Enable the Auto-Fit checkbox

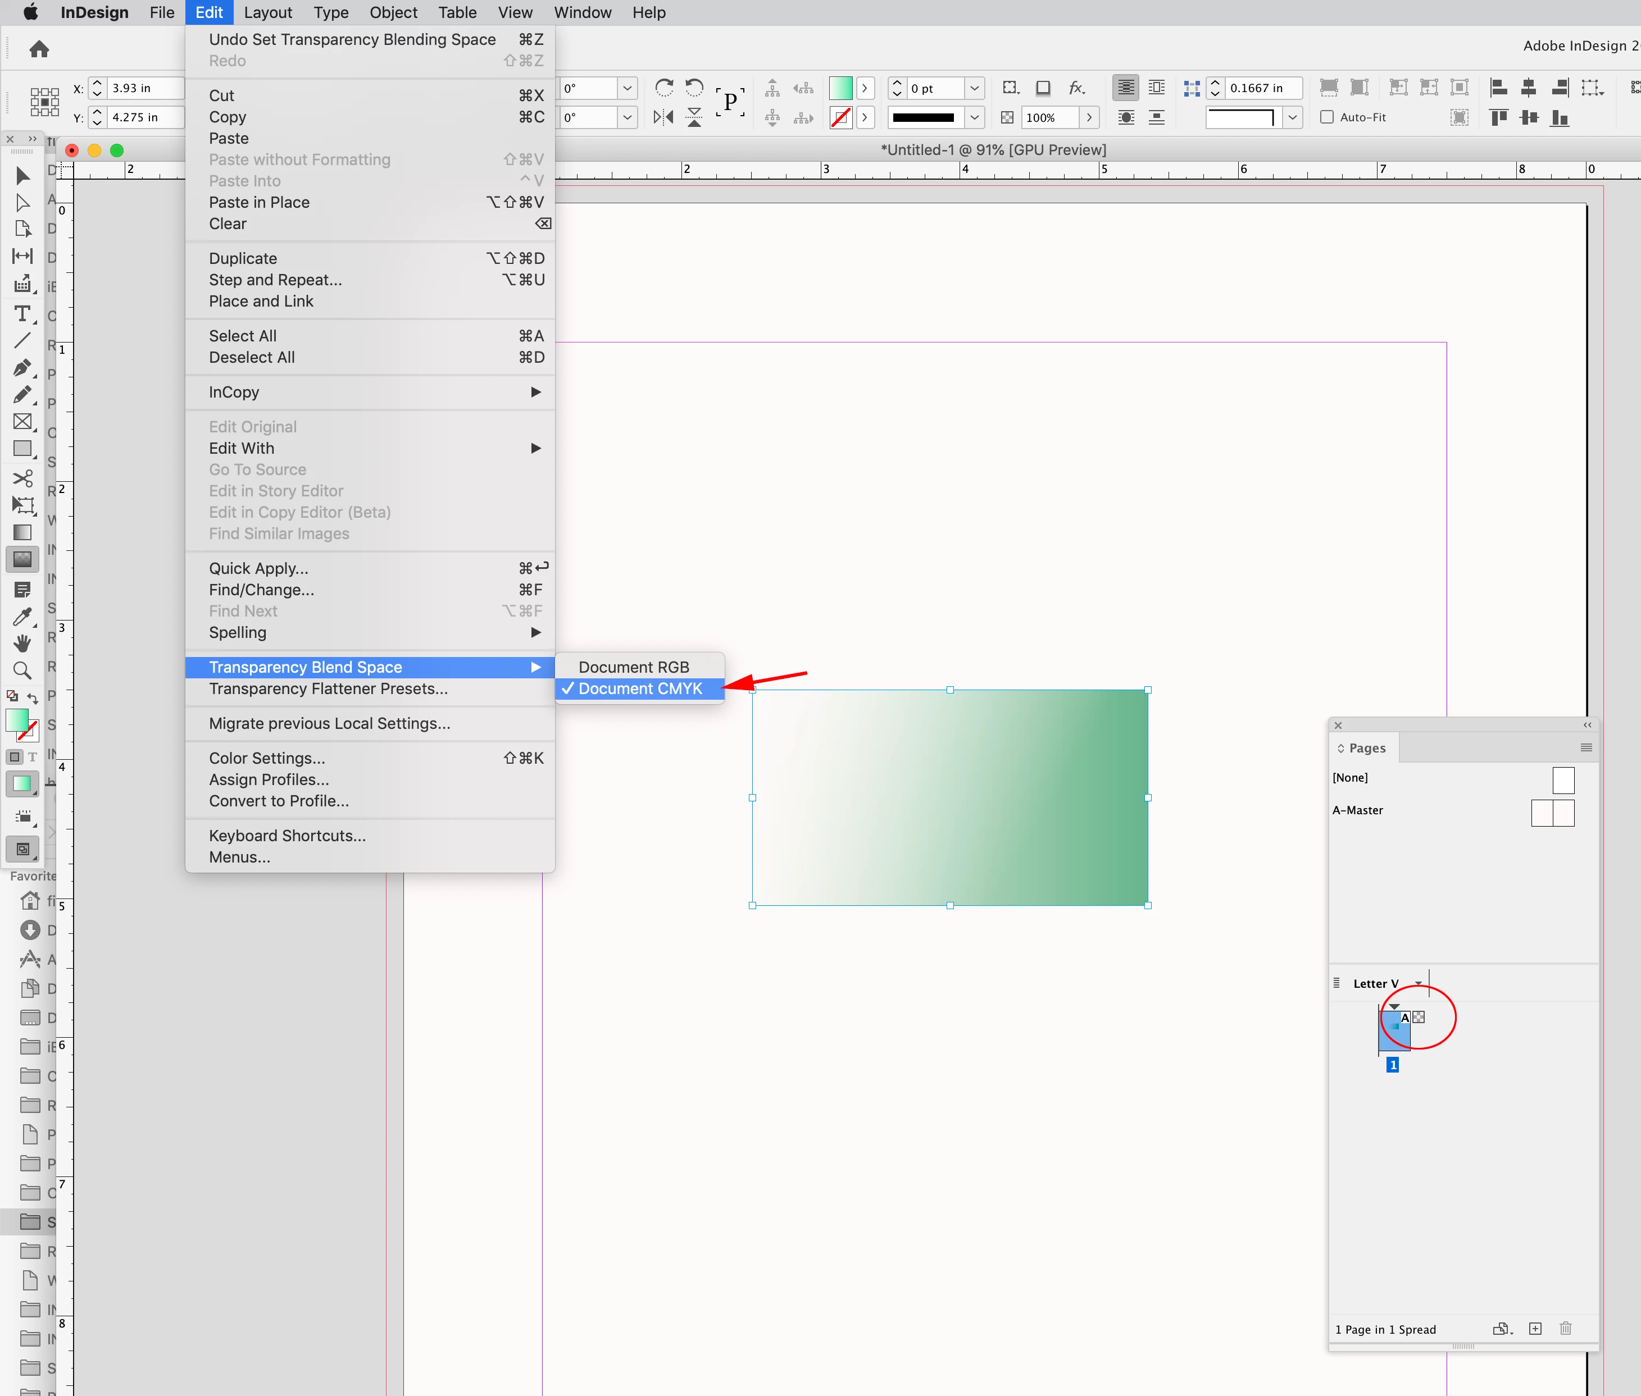pyautogui.click(x=1328, y=117)
